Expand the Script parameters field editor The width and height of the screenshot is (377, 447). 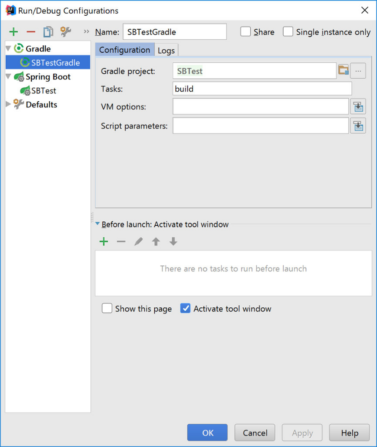[358, 126]
